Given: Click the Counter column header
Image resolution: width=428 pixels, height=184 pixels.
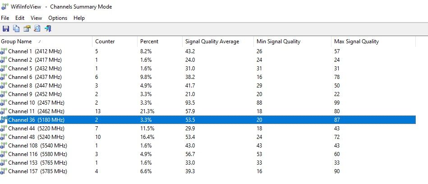Looking at the screenshot, I should pos(105,41).
